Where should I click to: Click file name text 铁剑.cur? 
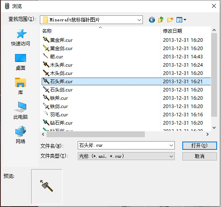coord(59,106)
